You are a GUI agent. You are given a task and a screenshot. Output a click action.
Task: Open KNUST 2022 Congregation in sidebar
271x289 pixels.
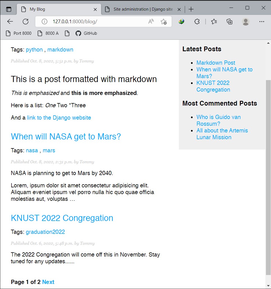(x=213, y=86)
